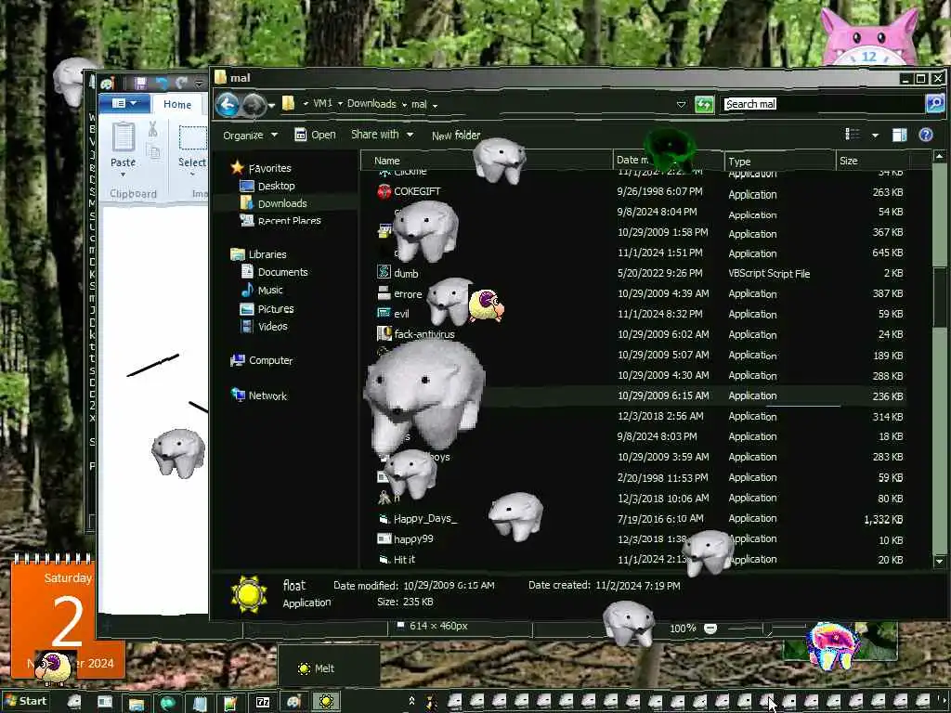
Task: Open the Start menu
Action: [25, 702]
